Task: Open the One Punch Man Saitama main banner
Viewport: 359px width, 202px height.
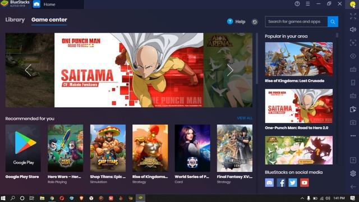Action: pyautogui.click(x=128, y=70)
